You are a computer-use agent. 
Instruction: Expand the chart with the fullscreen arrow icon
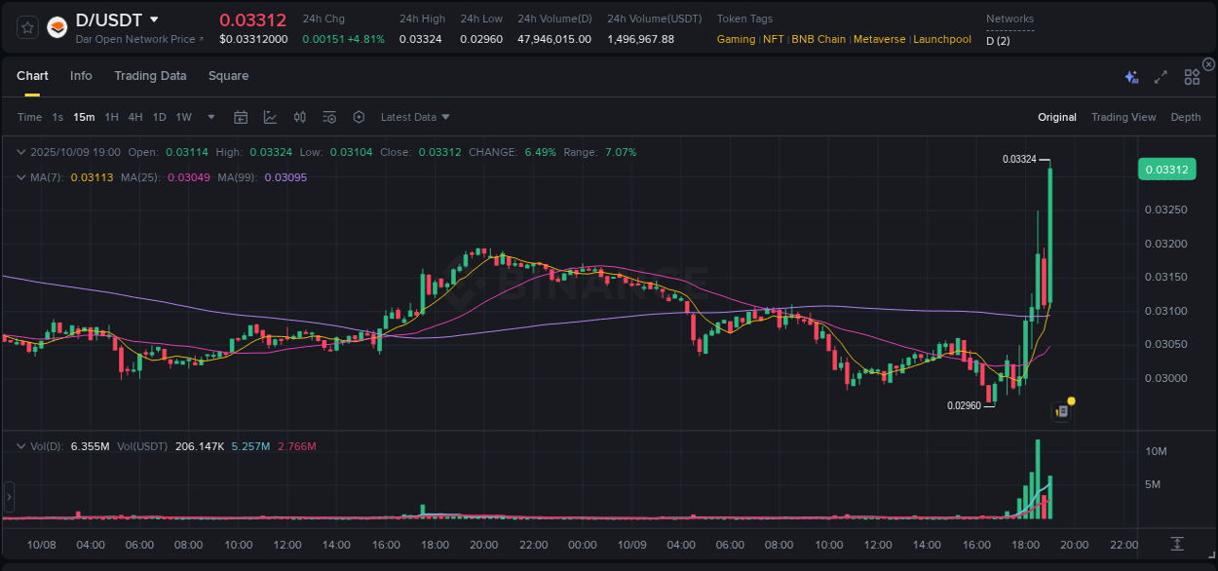pyautogui.click(x=1160, y=76)
